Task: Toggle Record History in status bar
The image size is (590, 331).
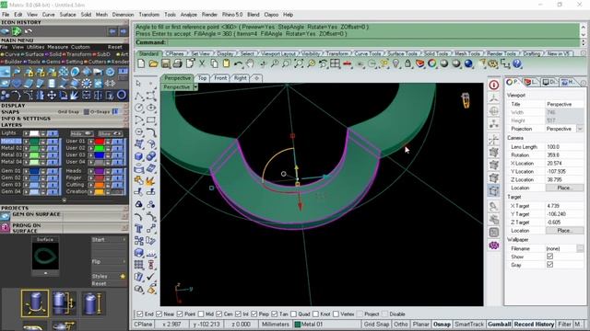Action: [534, 325]
